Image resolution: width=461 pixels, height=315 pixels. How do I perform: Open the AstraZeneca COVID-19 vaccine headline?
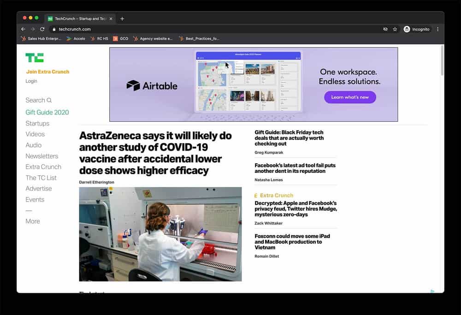pyautogui.click(x=155, y=153)
